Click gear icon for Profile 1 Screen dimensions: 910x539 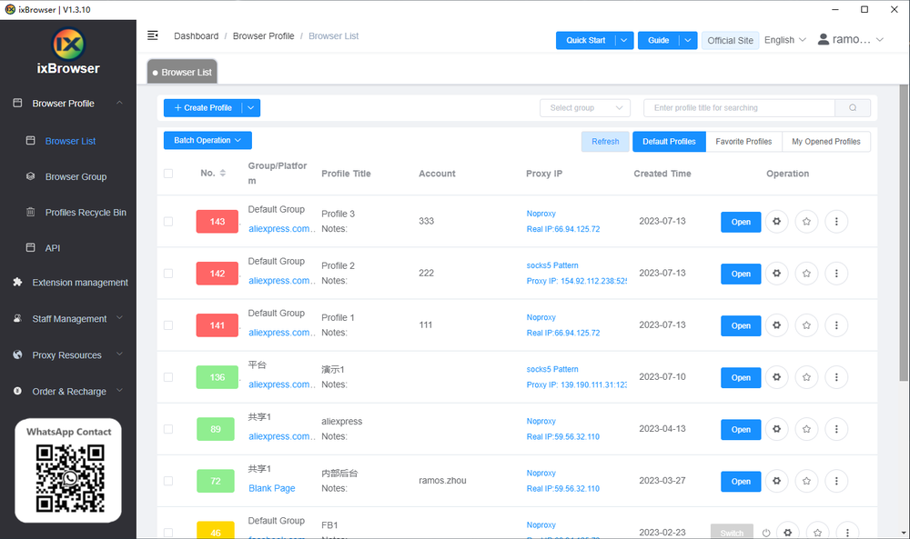coord(776,325)
